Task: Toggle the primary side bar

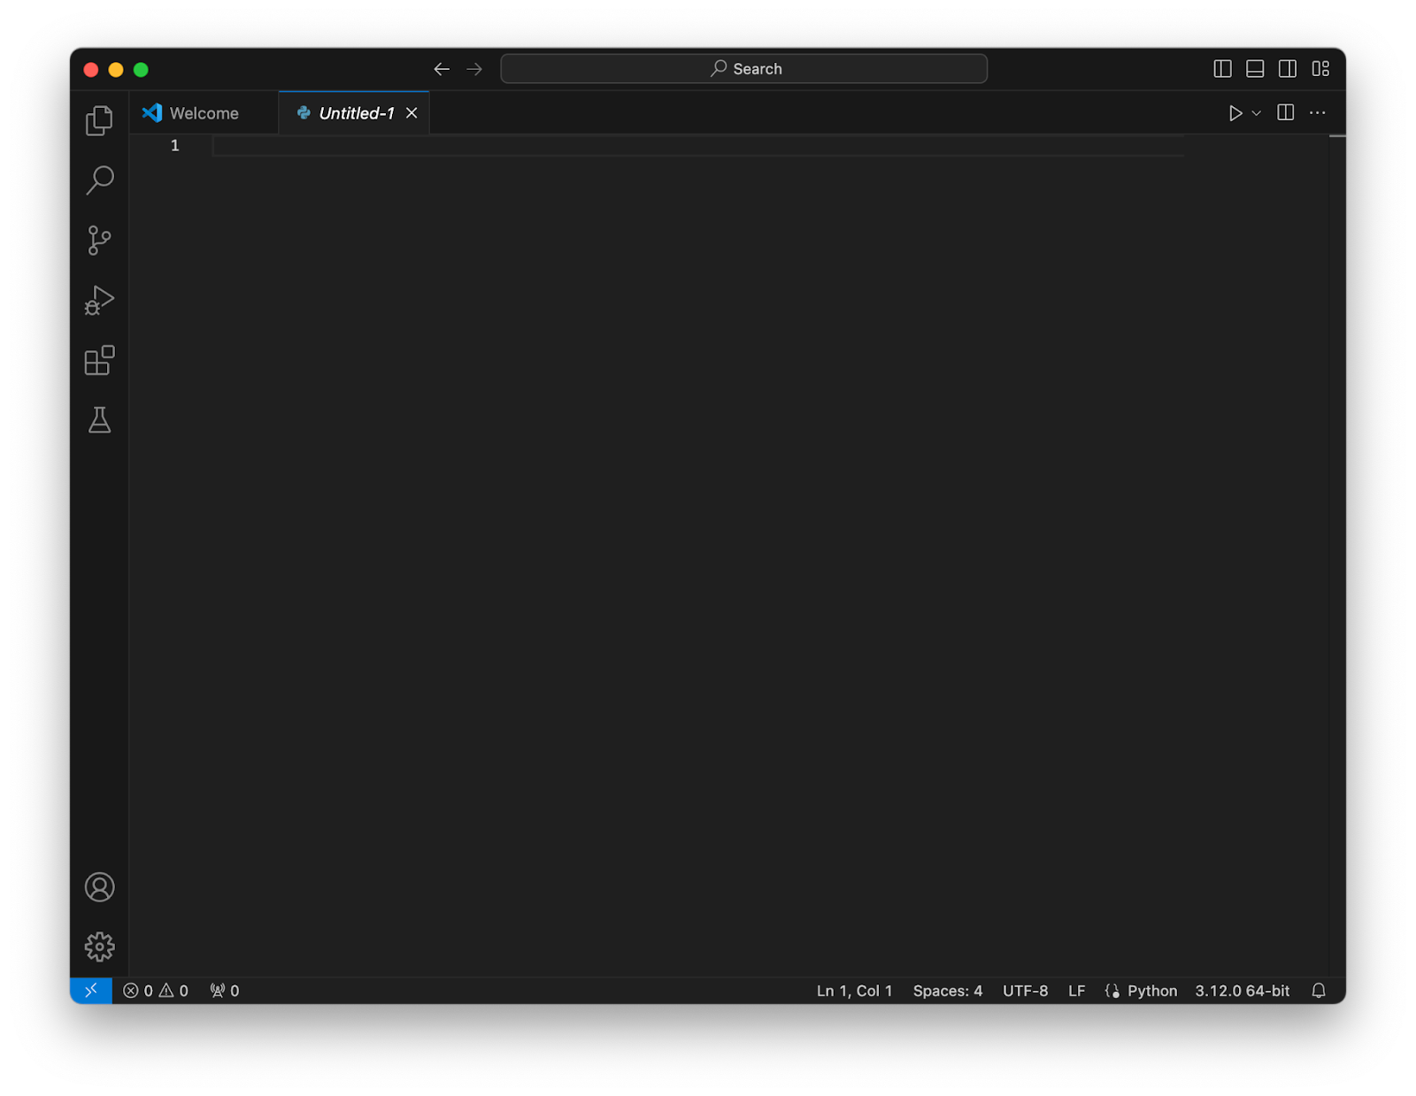Action: [1222, 69]
